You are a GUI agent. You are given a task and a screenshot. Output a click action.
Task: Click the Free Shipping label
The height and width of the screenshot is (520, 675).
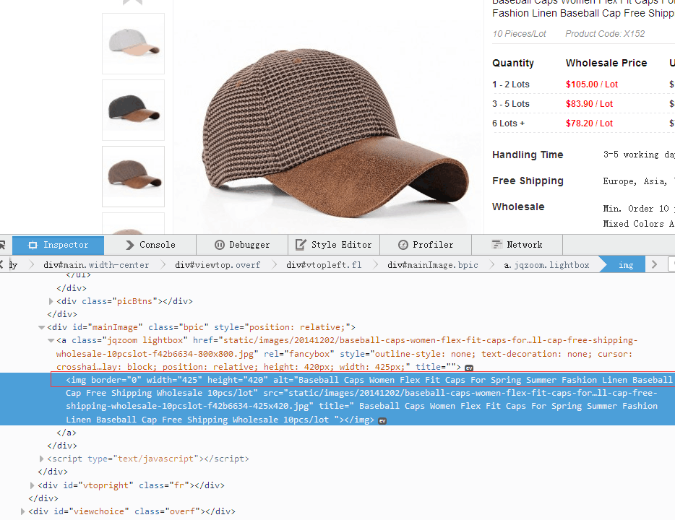pyautogui.click(x=528, y=181)
